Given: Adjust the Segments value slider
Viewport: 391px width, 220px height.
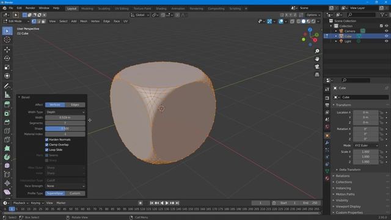Looking at the screenshot, I should tap(65, 123).
